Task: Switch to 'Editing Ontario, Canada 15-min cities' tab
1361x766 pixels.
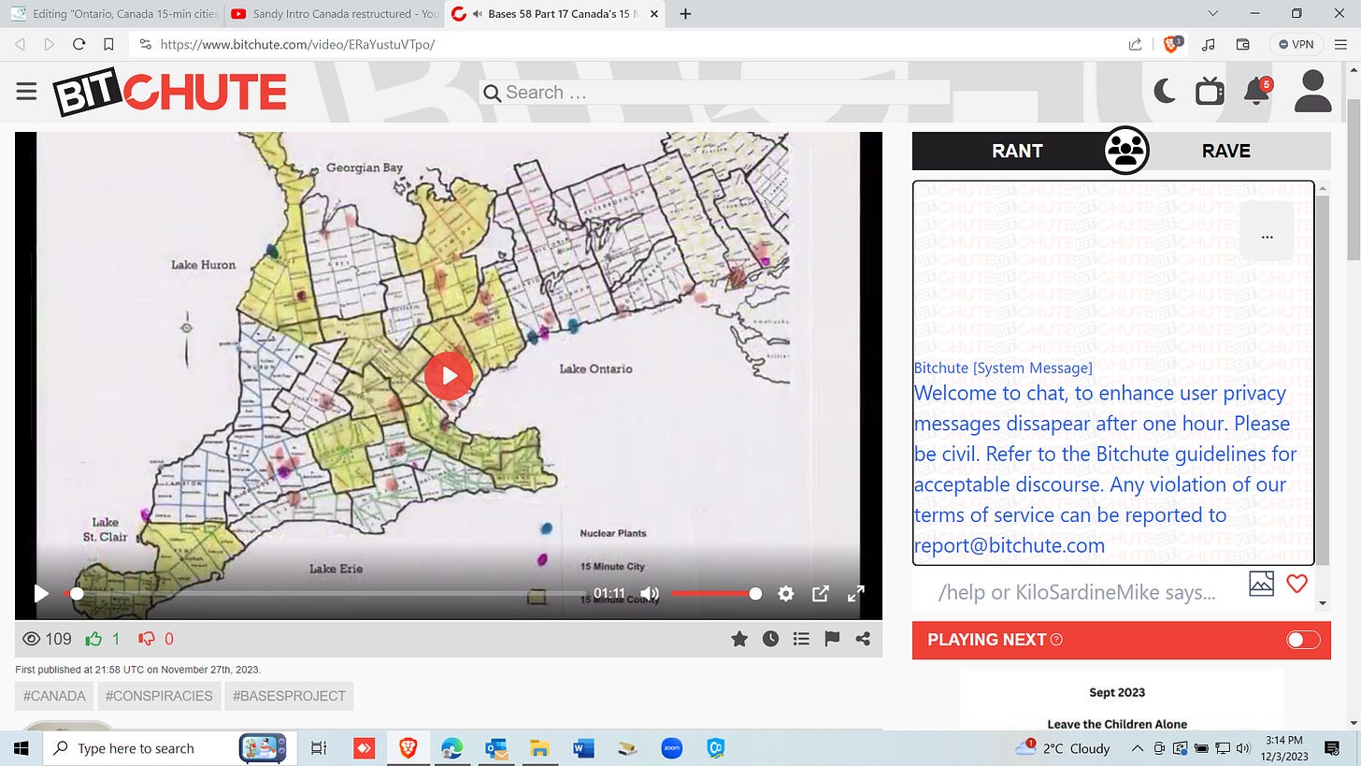Action: (116, 14)
